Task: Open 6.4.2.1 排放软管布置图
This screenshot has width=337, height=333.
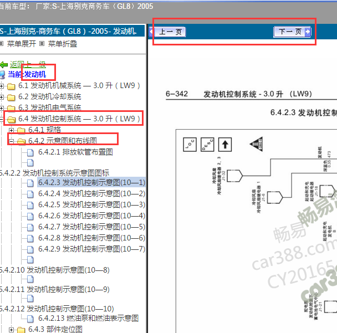Action: [75, 152]
